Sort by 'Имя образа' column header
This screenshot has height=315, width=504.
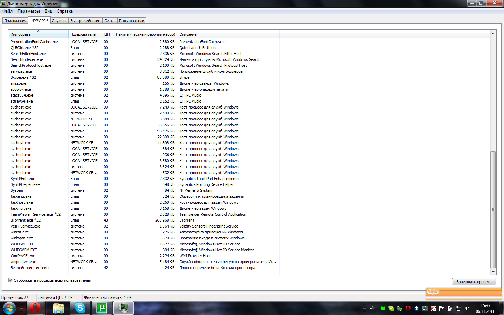pos(38,34)
